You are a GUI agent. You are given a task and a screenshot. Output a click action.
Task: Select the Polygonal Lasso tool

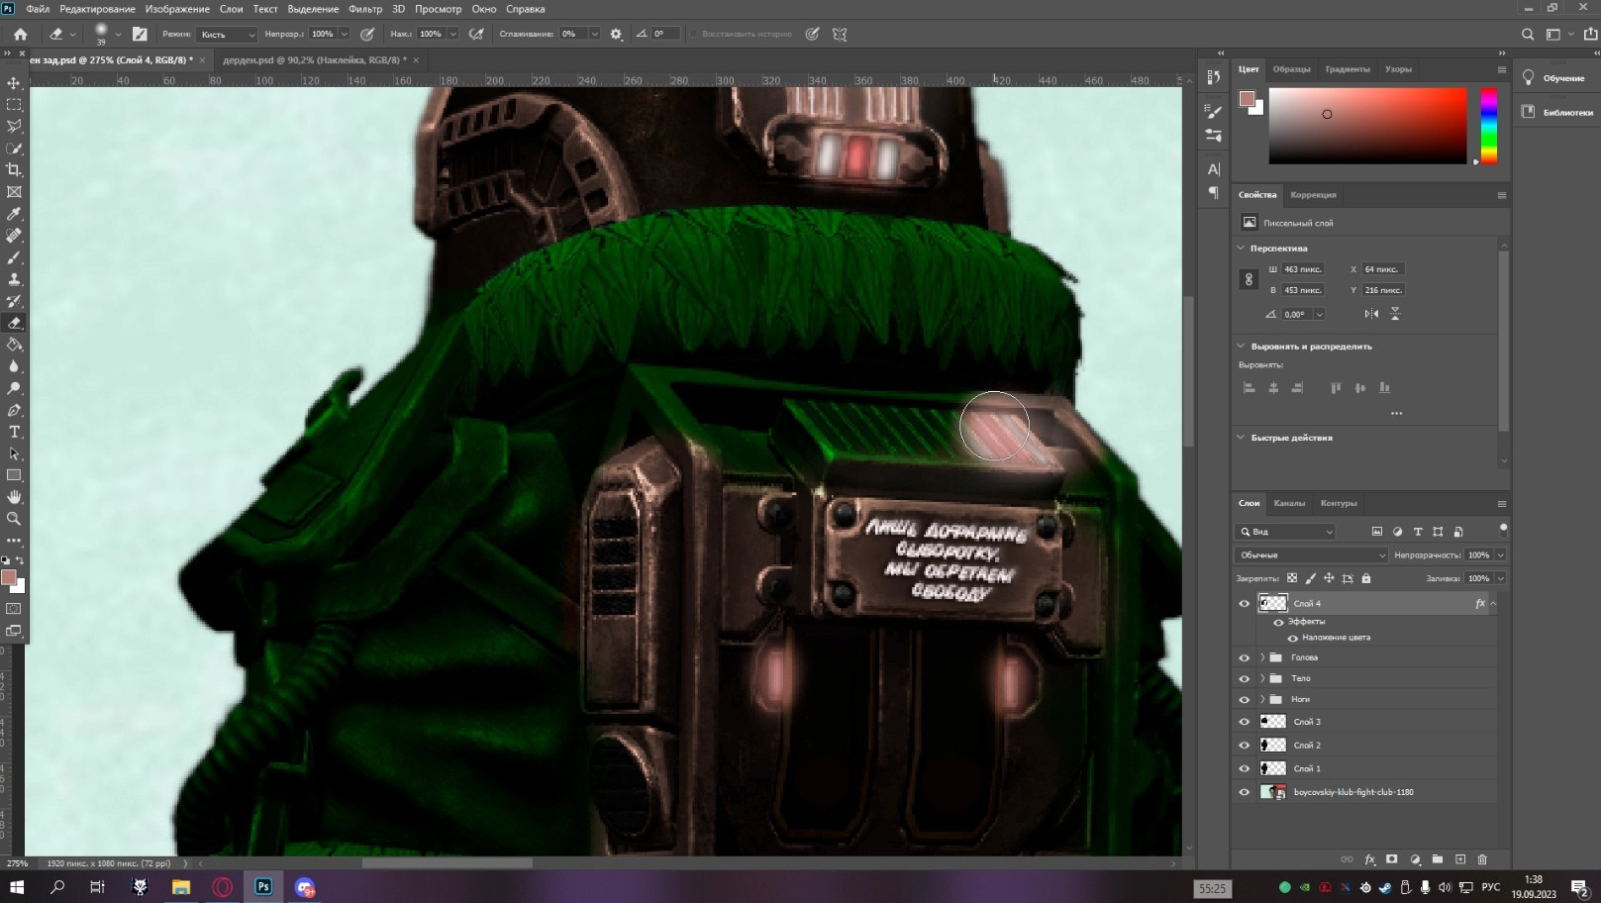point(14,127)
